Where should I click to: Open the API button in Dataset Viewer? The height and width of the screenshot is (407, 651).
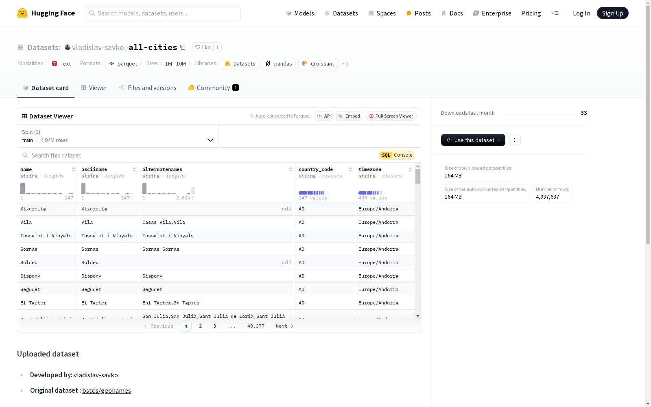pos(324,116)
